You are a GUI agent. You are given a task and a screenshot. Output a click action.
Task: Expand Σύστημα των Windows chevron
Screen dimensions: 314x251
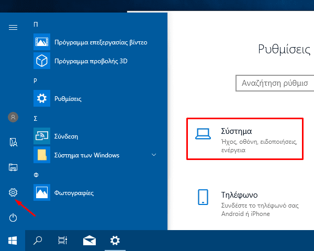click(154, 155)
